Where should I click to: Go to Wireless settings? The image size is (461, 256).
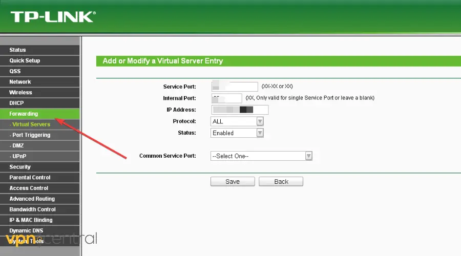click(x=39, y=92)
